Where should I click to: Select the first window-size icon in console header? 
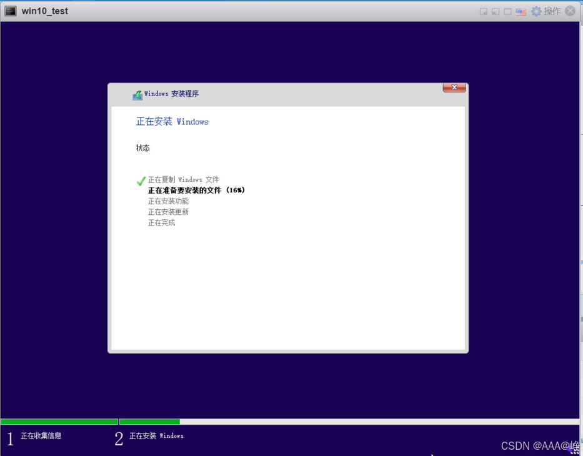[484, 11]
